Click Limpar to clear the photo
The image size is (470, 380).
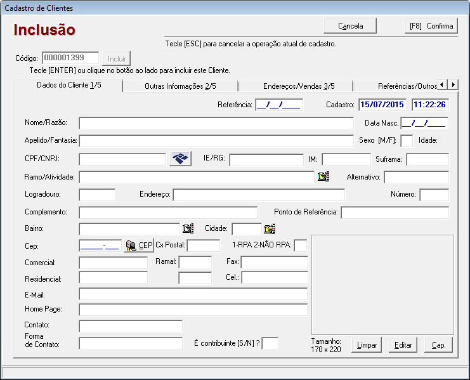[x=367, y=345]
